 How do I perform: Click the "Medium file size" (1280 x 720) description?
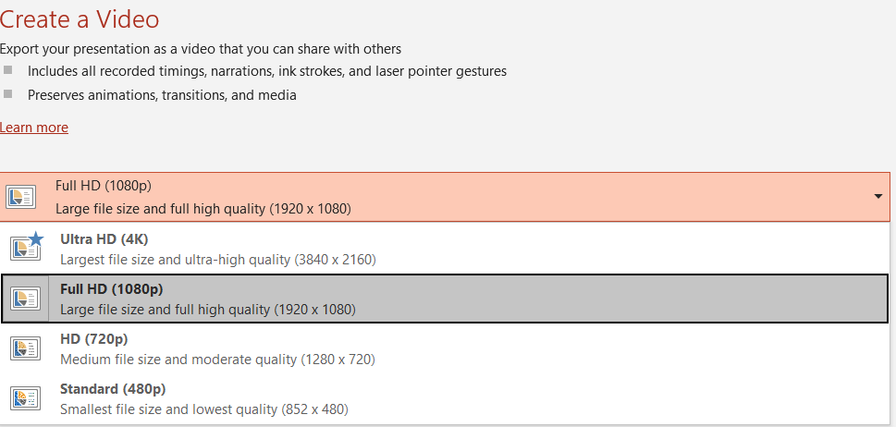coord(217,359)
